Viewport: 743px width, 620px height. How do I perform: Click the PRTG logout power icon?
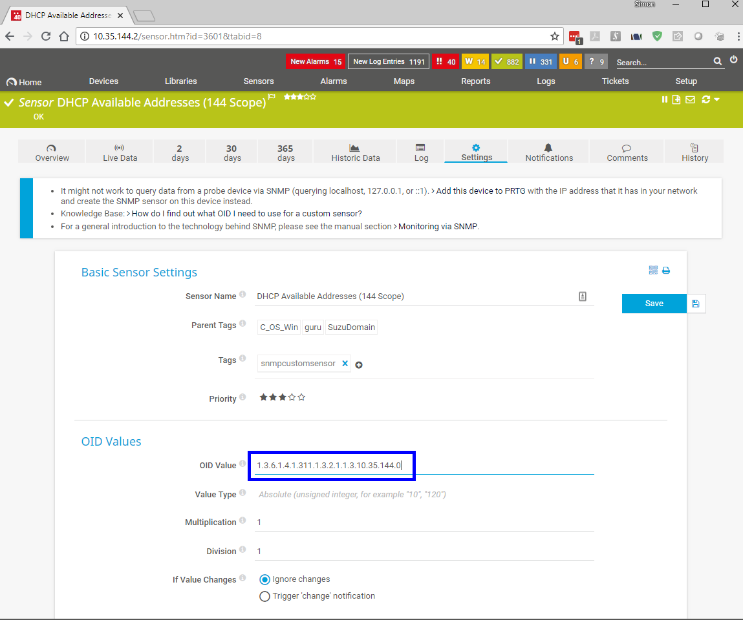coord(733,60)
